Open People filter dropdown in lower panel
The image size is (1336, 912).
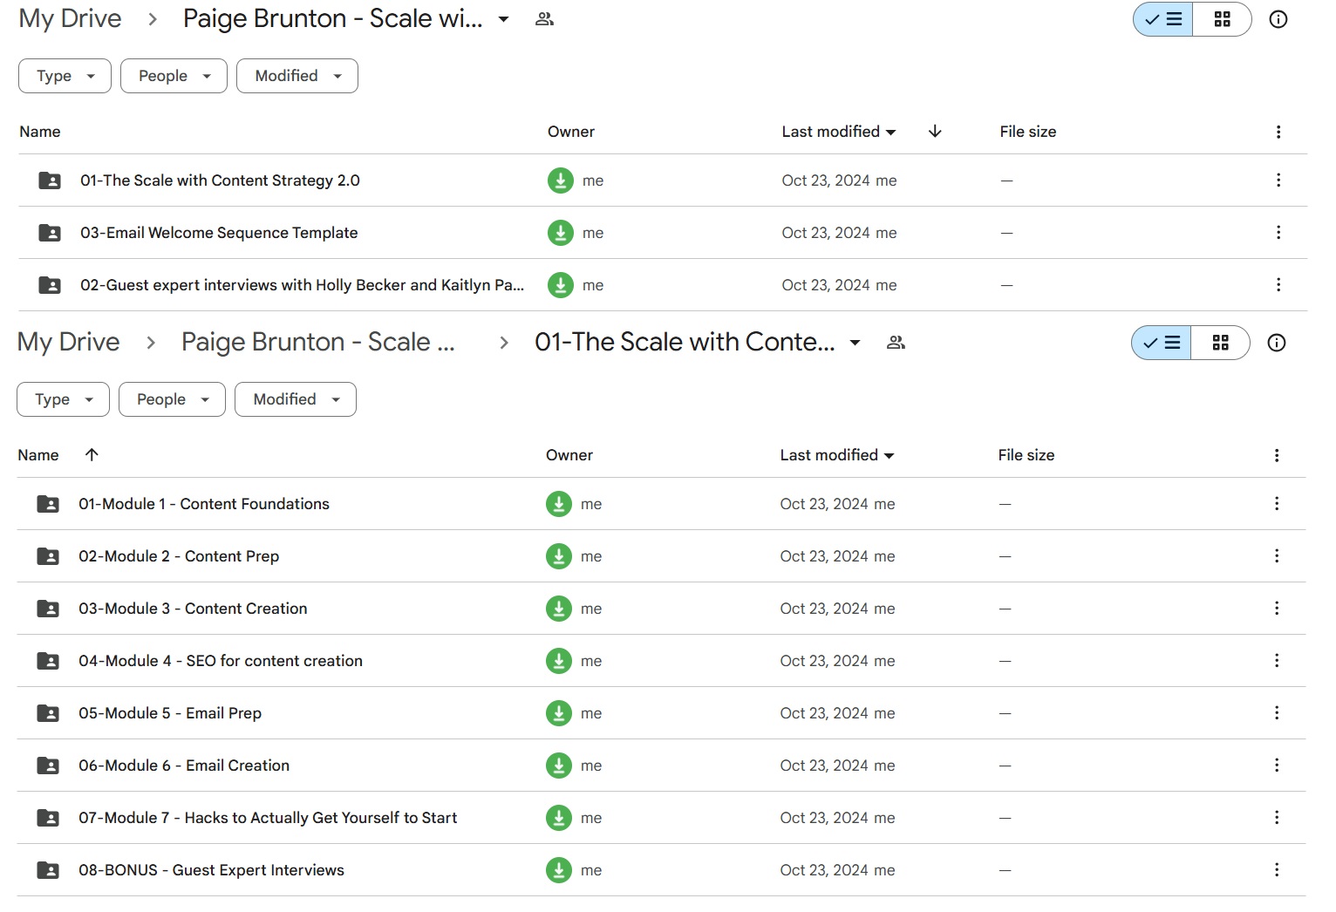coord(172,399)
